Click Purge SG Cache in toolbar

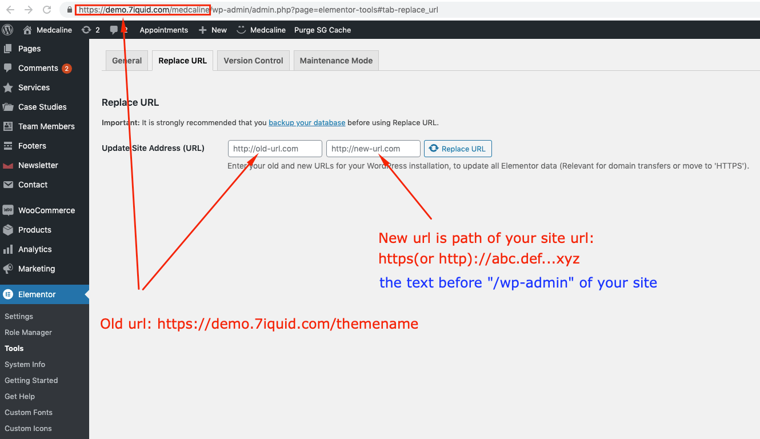coord(322,30)
